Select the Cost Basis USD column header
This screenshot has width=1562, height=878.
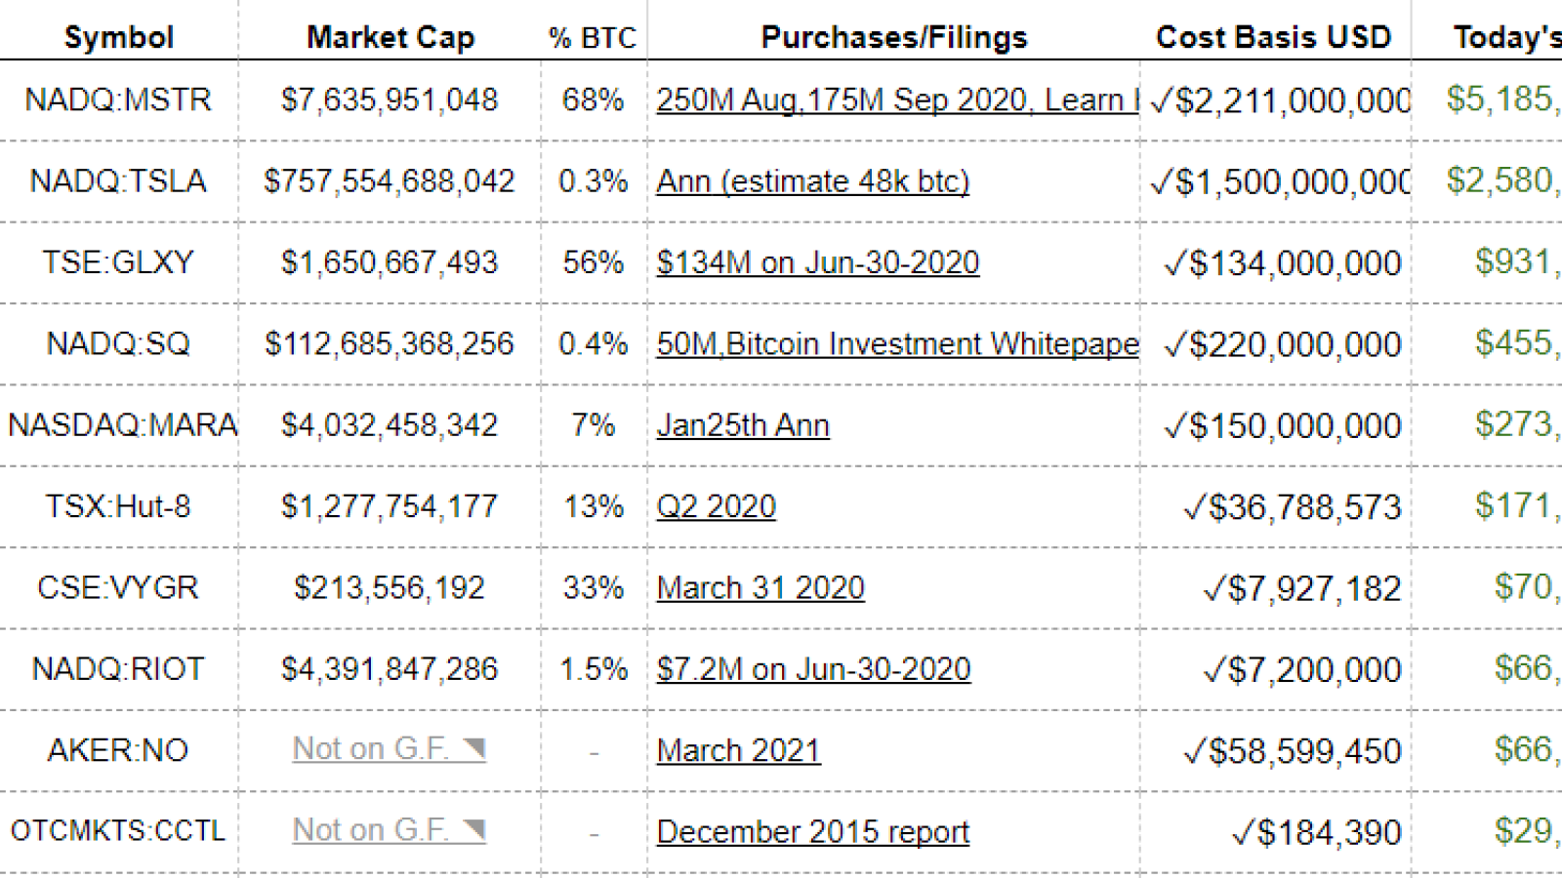point(1274,37)
